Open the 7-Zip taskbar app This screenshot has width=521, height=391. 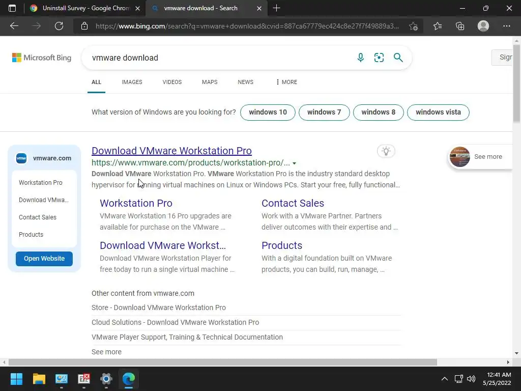[x=84, y=379]
